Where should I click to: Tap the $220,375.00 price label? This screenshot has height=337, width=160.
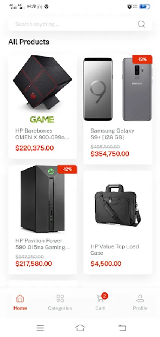pyautogui.click(x=34, y=148)
